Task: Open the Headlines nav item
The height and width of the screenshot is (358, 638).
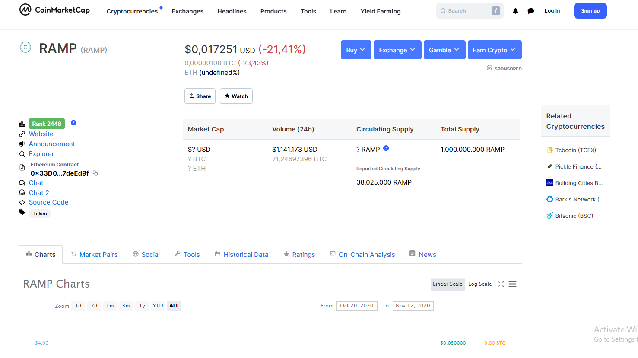Action: (232, 11)
